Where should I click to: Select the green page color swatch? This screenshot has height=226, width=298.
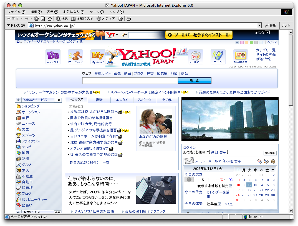pos(251,42)
